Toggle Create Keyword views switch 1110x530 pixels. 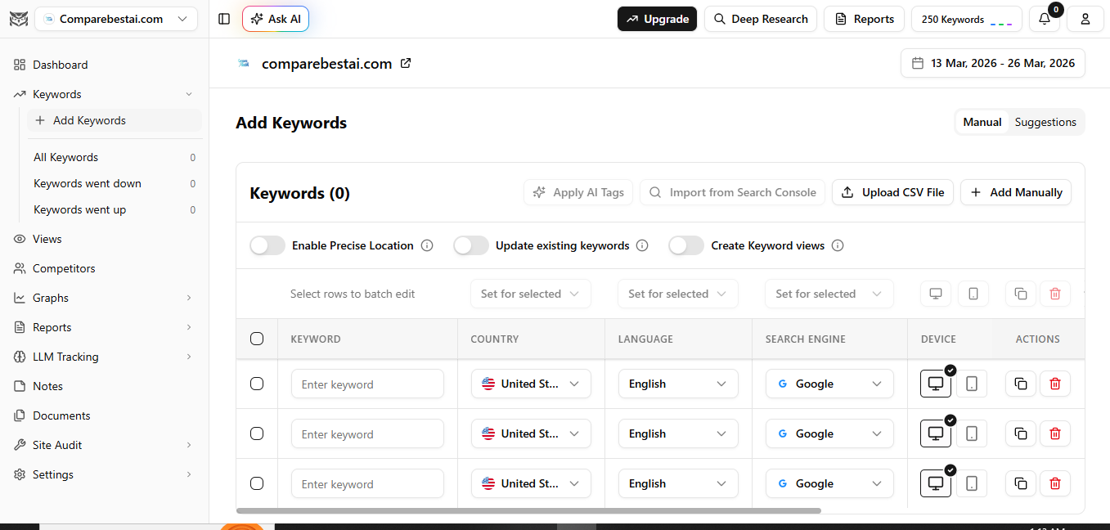click(x=686, y=245)
